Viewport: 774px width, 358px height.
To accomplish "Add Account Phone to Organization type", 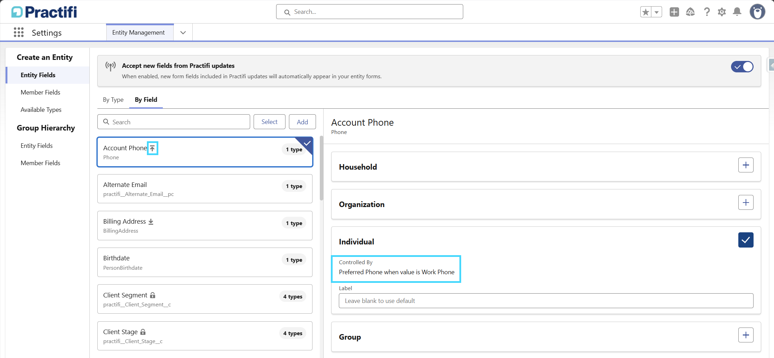I will point(746,203).
